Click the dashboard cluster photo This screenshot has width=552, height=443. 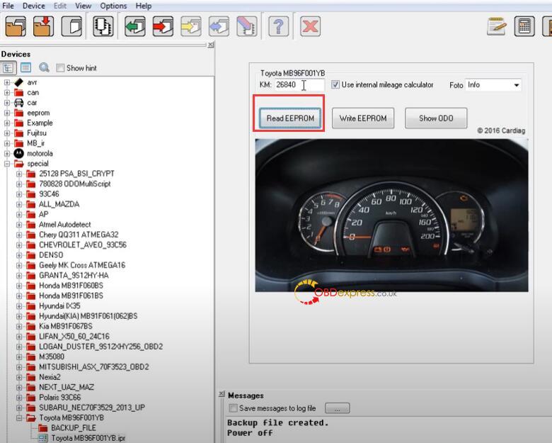click(x=391, y=215)
